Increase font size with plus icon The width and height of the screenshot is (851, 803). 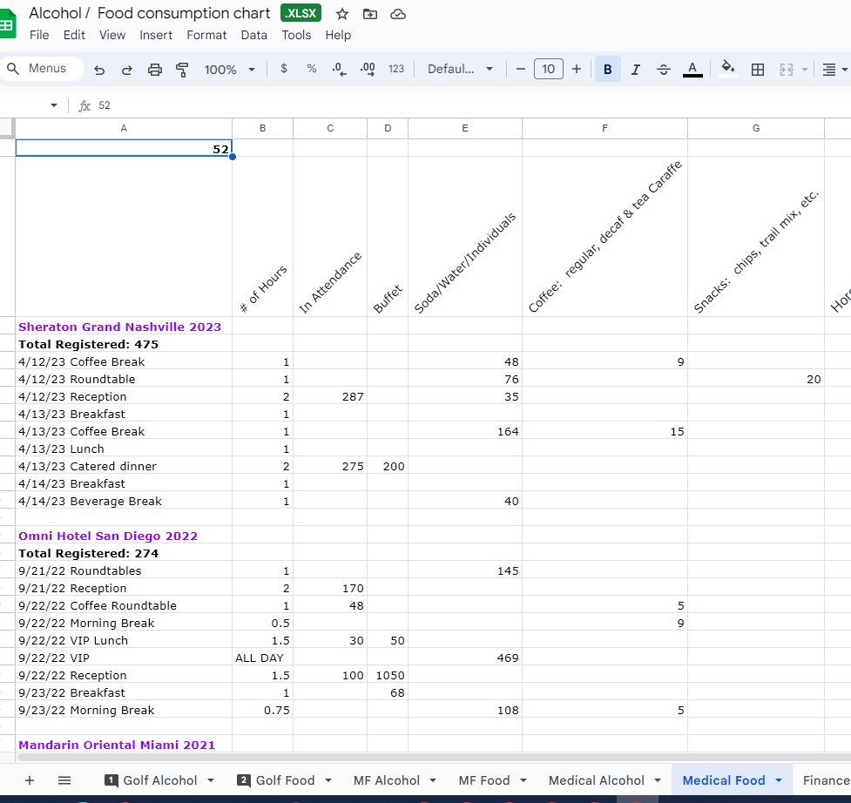(577, 69)
